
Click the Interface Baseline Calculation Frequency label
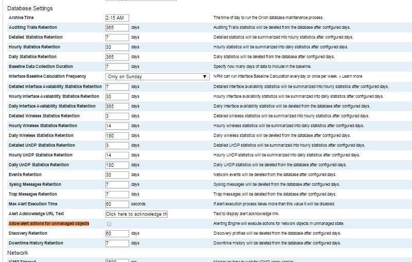(x=47, y=76)
